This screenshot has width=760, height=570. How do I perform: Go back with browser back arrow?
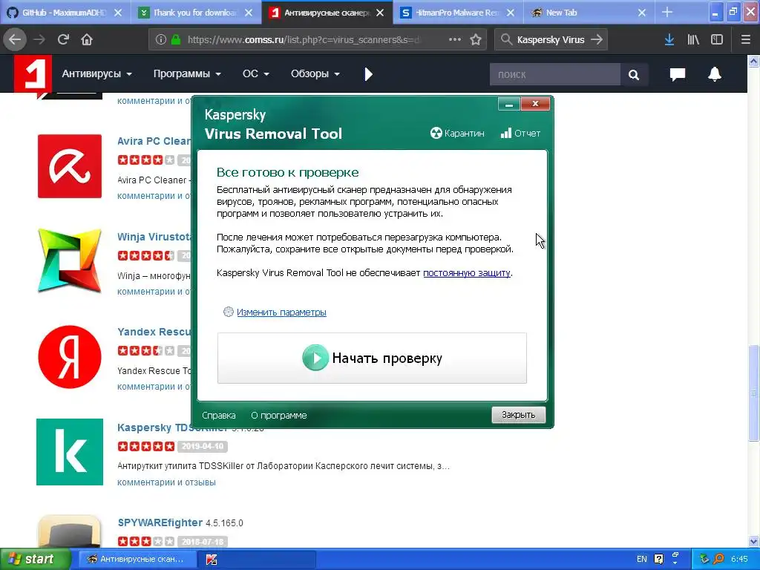click(15, 39)
